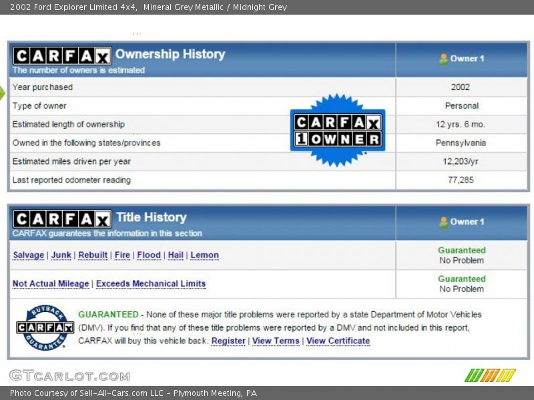
Task: Open the Not Actual Mileage link
Action: point(51,284)
